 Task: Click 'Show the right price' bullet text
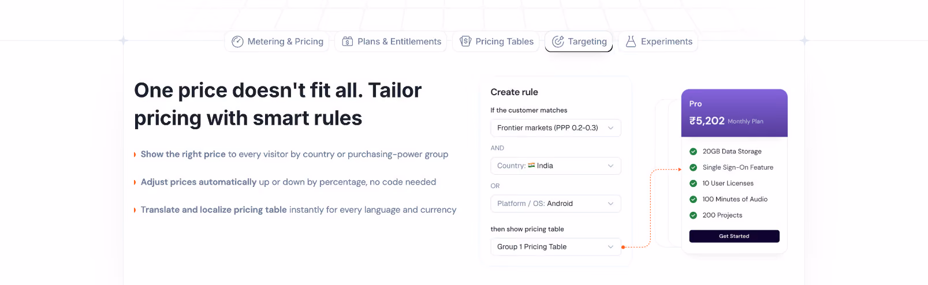[183, 155]
